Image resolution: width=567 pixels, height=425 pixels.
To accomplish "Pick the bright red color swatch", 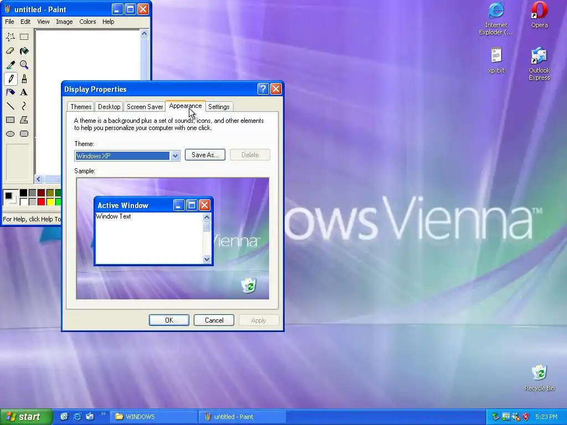I will pos(41,201).
